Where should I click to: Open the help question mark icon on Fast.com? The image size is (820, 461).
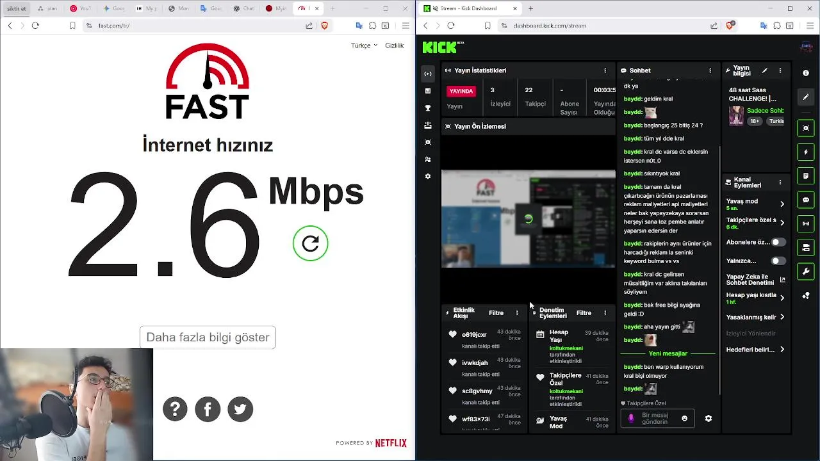tap(175, 409)
